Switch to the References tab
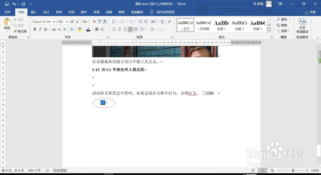The width and height of the screenshot is (321, 175). point(71,12)
